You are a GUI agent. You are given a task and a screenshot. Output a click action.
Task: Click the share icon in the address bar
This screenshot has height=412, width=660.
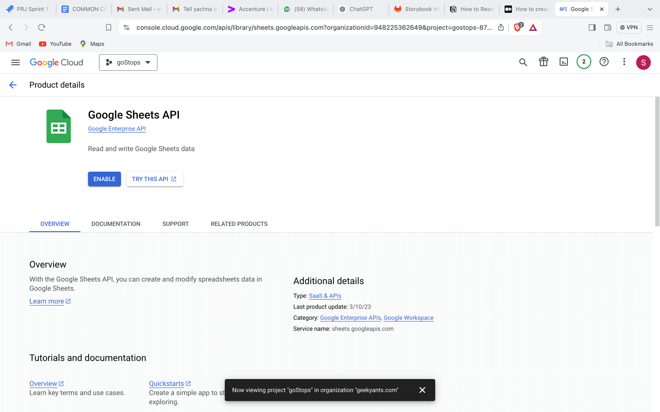click(x=501, y=28)
